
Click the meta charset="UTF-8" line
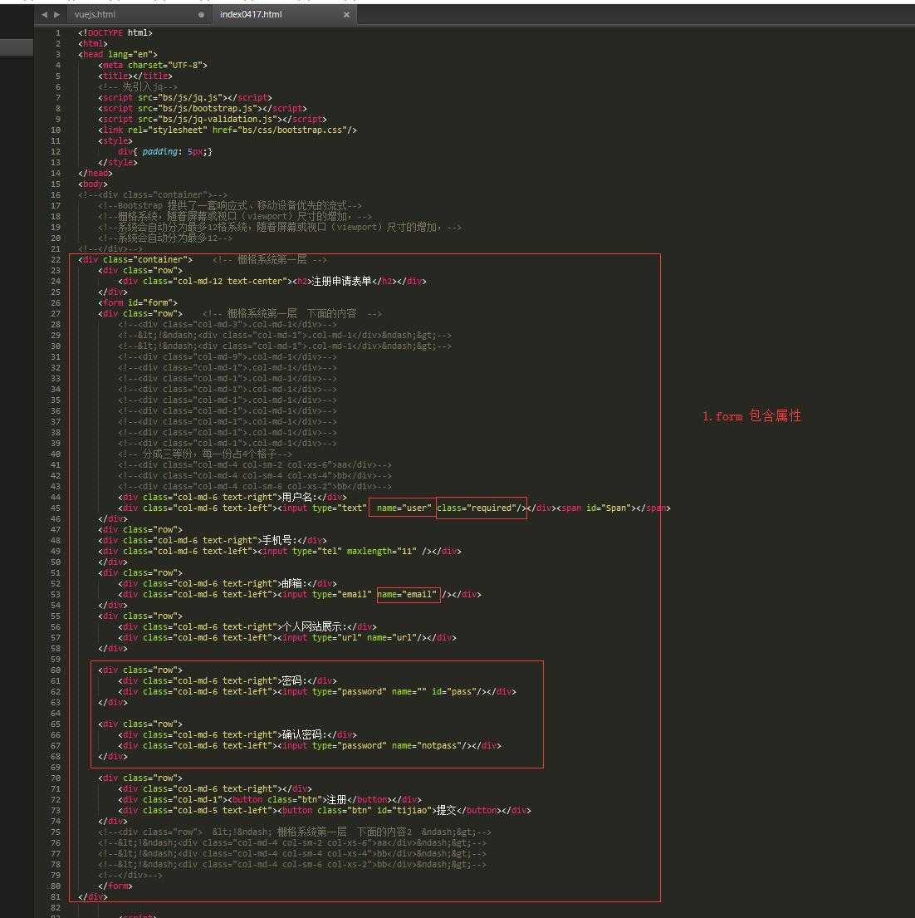tap(153, 65)
